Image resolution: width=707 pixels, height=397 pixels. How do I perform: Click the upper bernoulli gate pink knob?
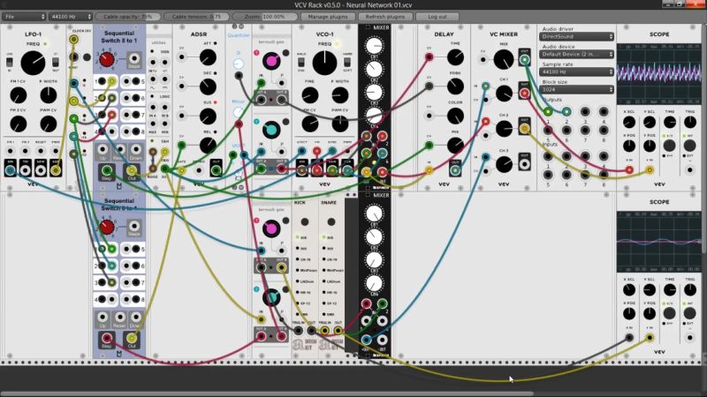pyautogui.click(x=271, y=61)
